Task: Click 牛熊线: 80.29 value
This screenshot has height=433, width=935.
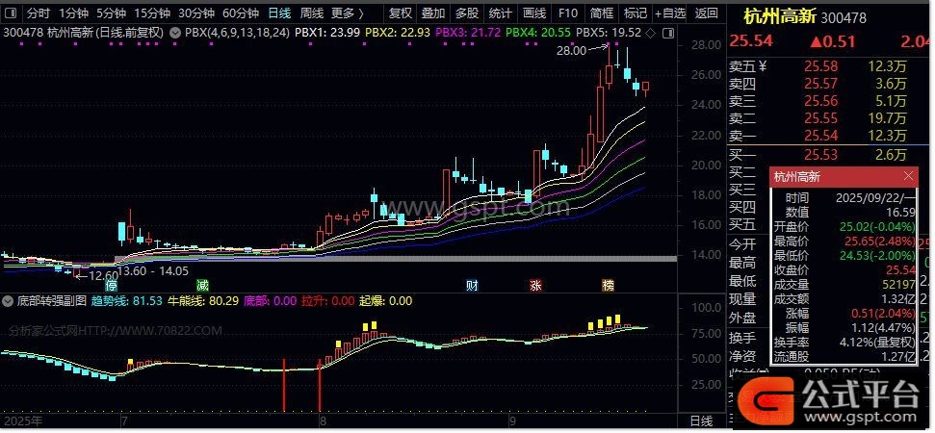Action: click(x=203, y=301)
